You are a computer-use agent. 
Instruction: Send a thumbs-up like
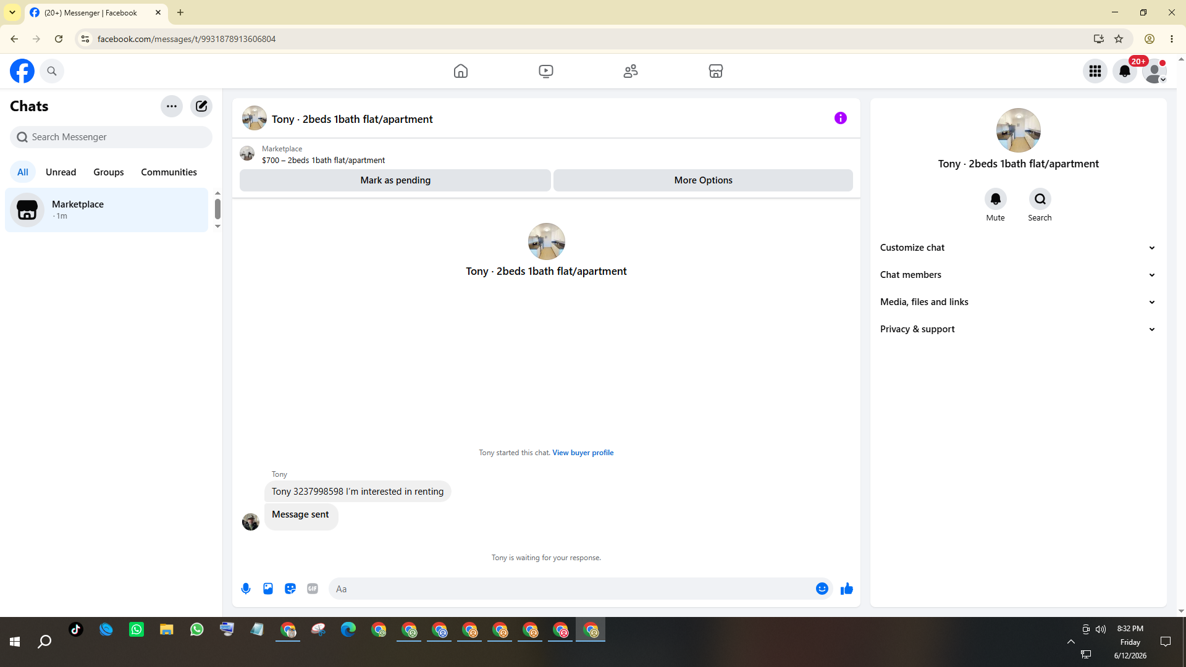click(847, 589)
